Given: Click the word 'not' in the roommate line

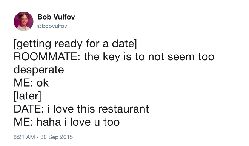Looking at the screenshot, I should [x=156, y=57].
